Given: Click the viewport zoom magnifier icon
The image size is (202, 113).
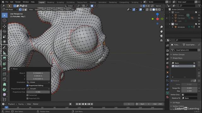Looking at the screenshot, I should point(161,27).
